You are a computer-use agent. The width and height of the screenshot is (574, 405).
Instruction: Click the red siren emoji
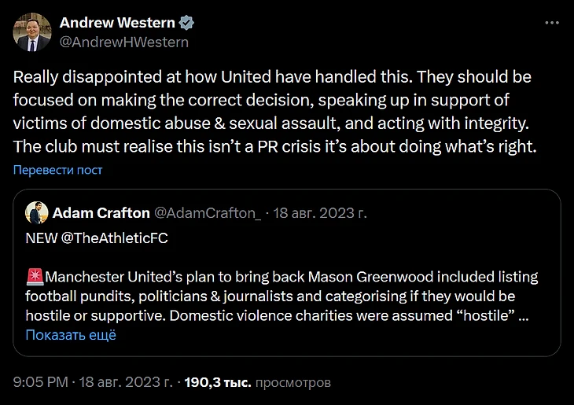coord(35,277)
